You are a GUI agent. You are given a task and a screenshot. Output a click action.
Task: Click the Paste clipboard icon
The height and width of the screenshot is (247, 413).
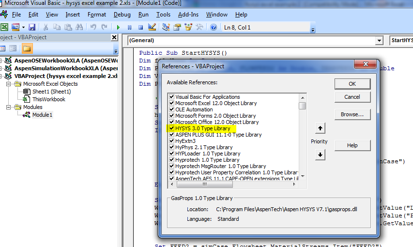(68, 27)
